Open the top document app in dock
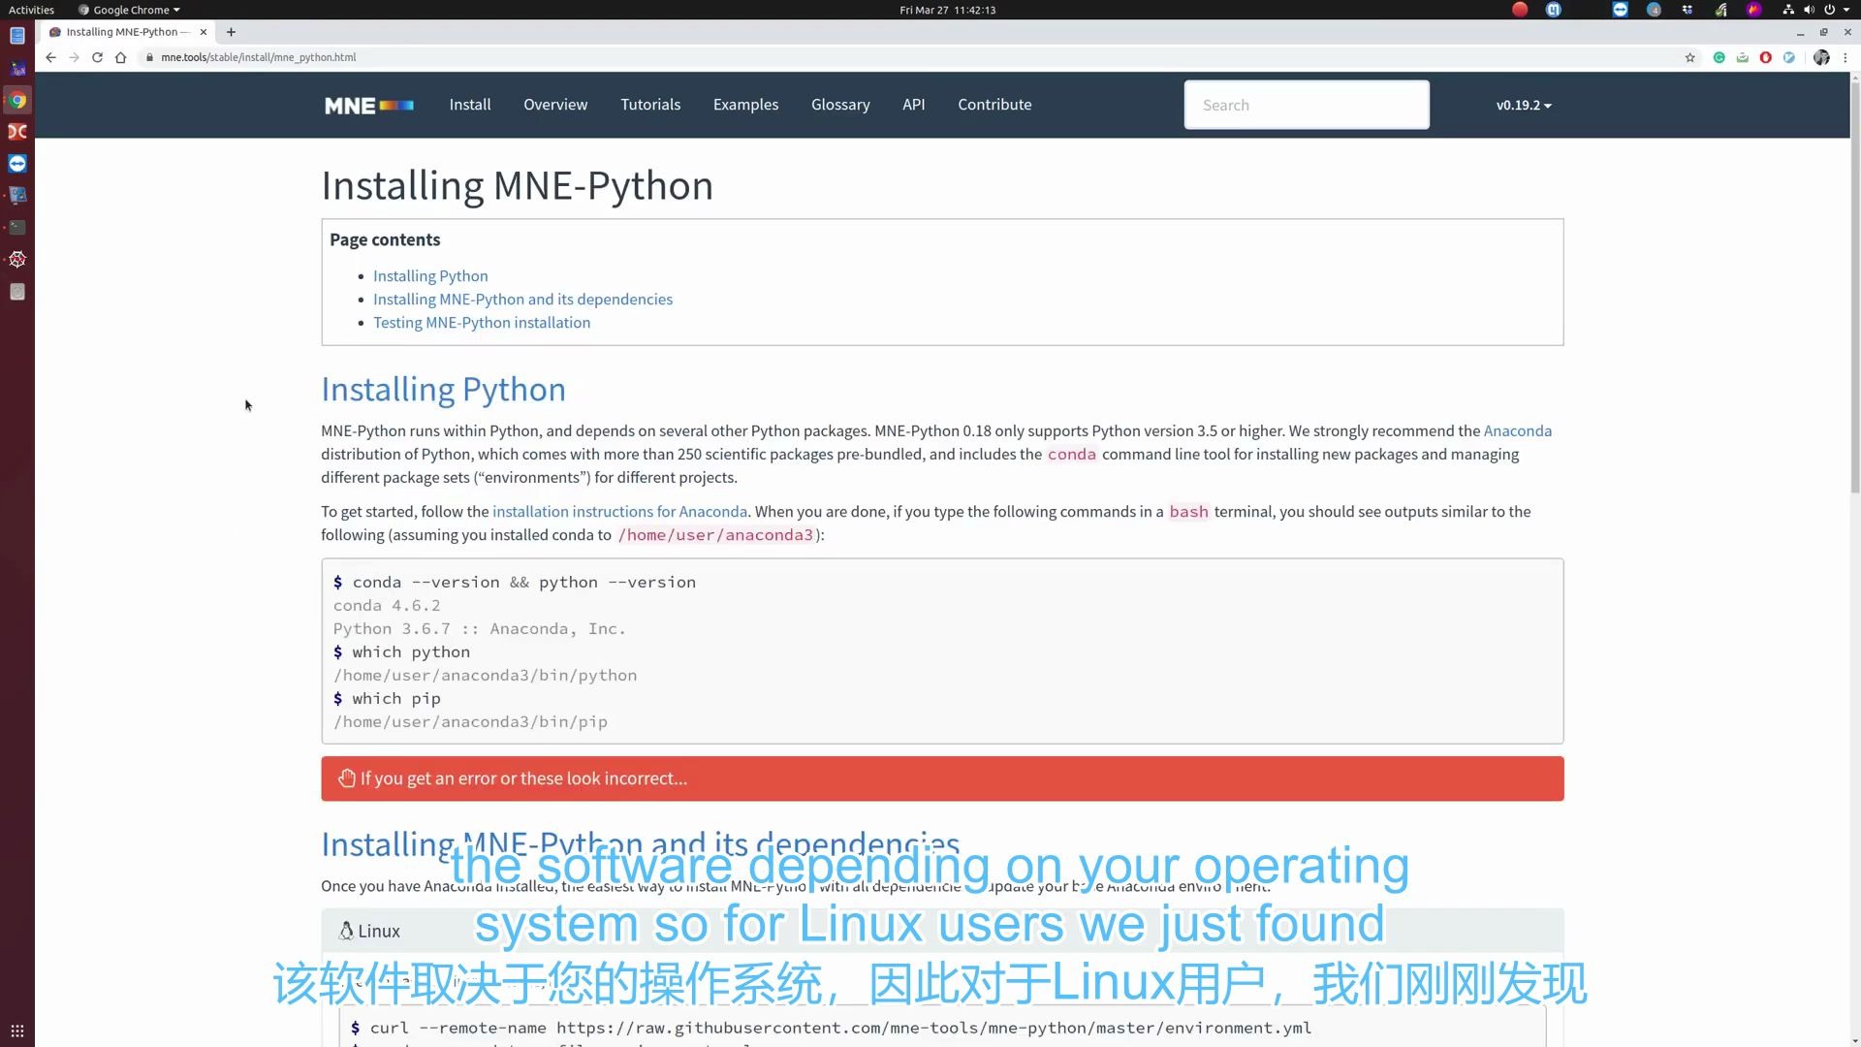Image resolution: width=1861 pixels, height=1047 pixels. click(17, 36)
